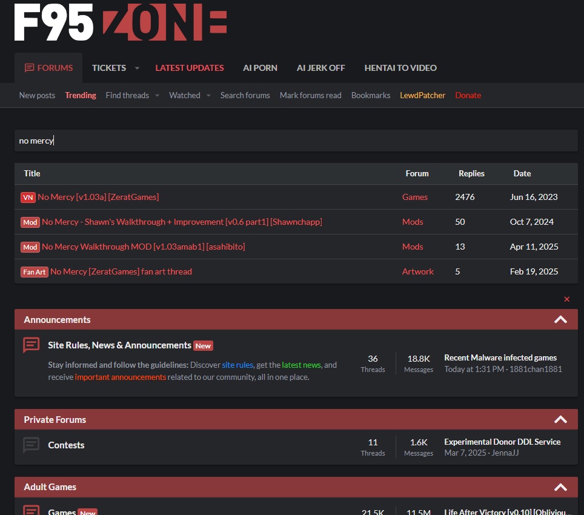Close search results with the red X
This screenshot has height=515, width=584.
coord(567,299)
